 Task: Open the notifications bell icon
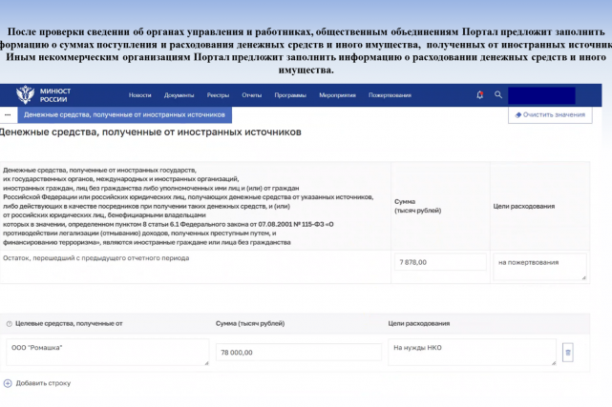[x=479, y=94]
